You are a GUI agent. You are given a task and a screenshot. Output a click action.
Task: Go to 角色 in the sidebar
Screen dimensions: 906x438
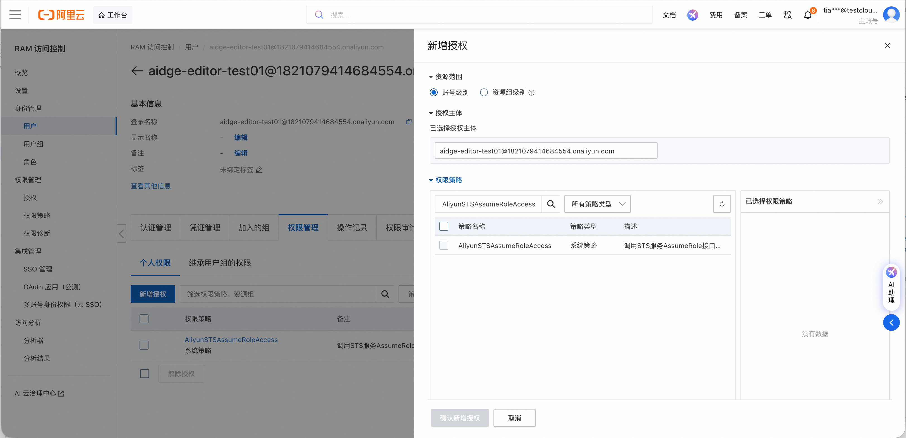[30, 162]
